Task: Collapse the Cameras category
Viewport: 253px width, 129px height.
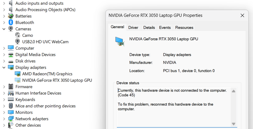Action: 4,29
